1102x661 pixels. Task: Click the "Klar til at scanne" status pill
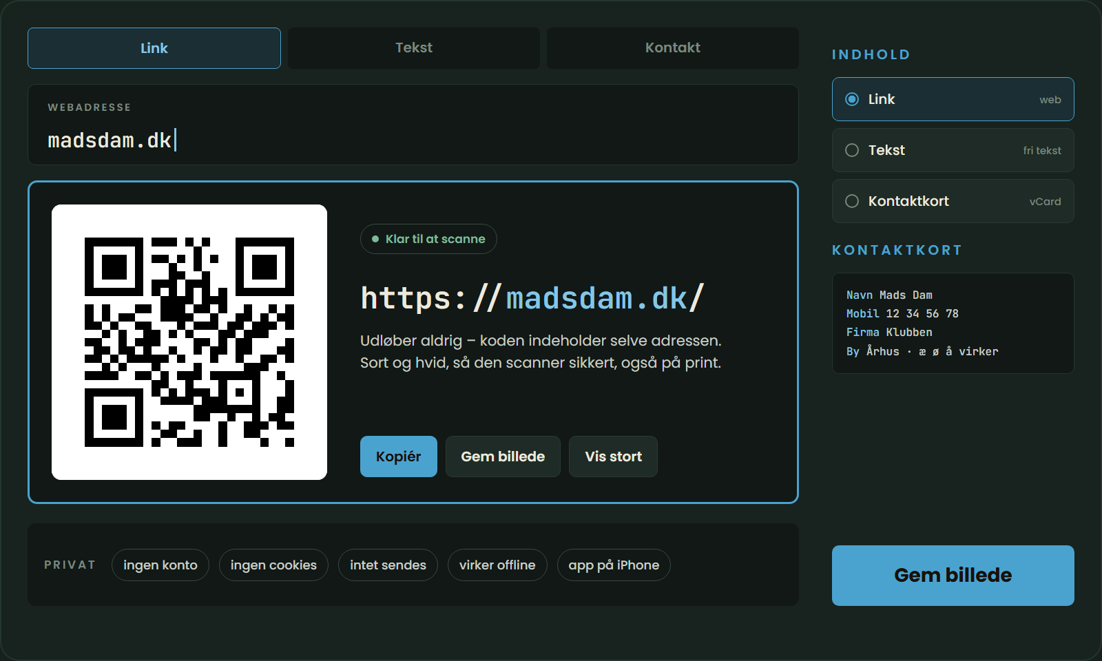[x=428, y=239]
